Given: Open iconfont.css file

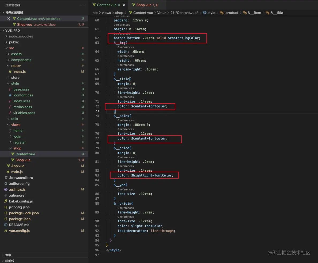Looking at the screenshot, I should [x=23, y=95].
